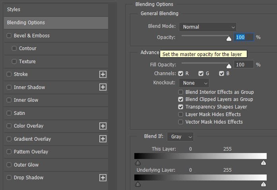Enable the Bevel & Emboss checkbox
Image resolution: width=277 pixels, height=190 pixels.
click(x=9, y=36)
